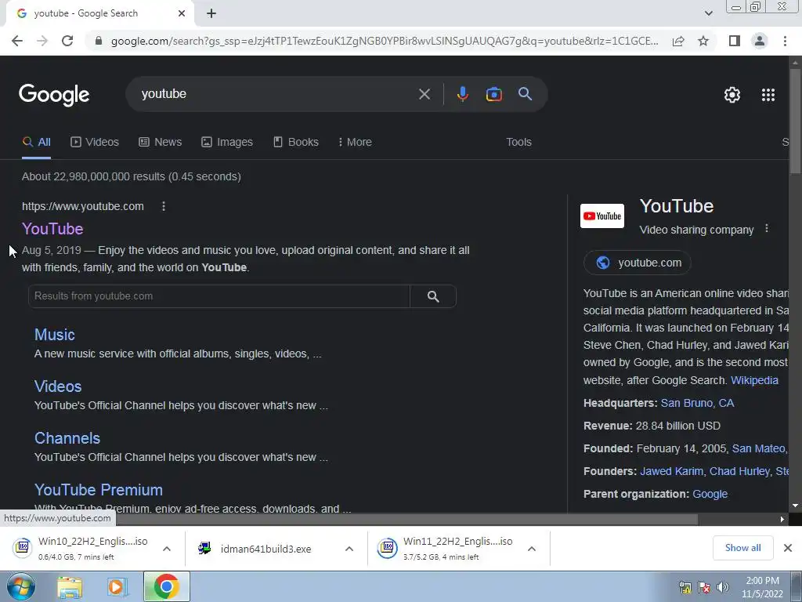The width and height of the screenshot is (802, 602).
Task: Expand options for Win11_22H2 download
Action: (532, 549)
